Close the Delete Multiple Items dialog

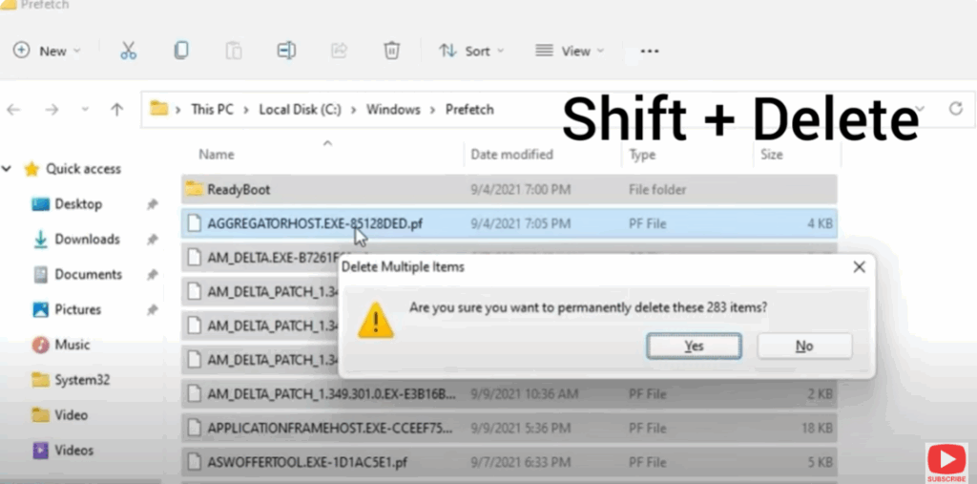point(859,267)
